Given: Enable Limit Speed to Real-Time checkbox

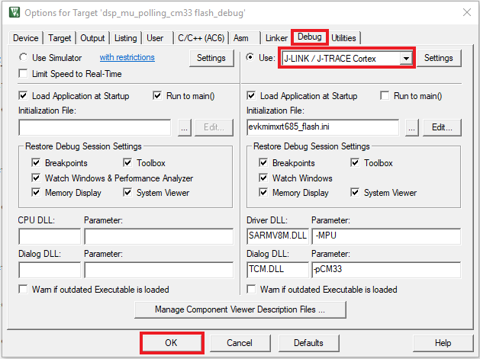Looking at the screenshot, I should click(x=24, y=74).
